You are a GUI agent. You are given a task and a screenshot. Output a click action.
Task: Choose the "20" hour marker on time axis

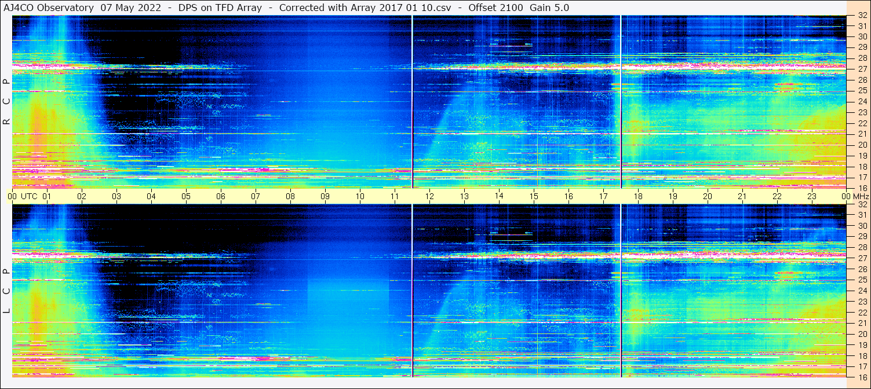708,196
